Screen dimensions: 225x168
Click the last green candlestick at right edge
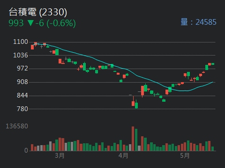213,64
